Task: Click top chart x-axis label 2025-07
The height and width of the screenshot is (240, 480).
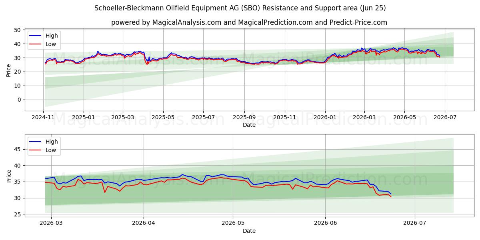Action: click(203, 118)
